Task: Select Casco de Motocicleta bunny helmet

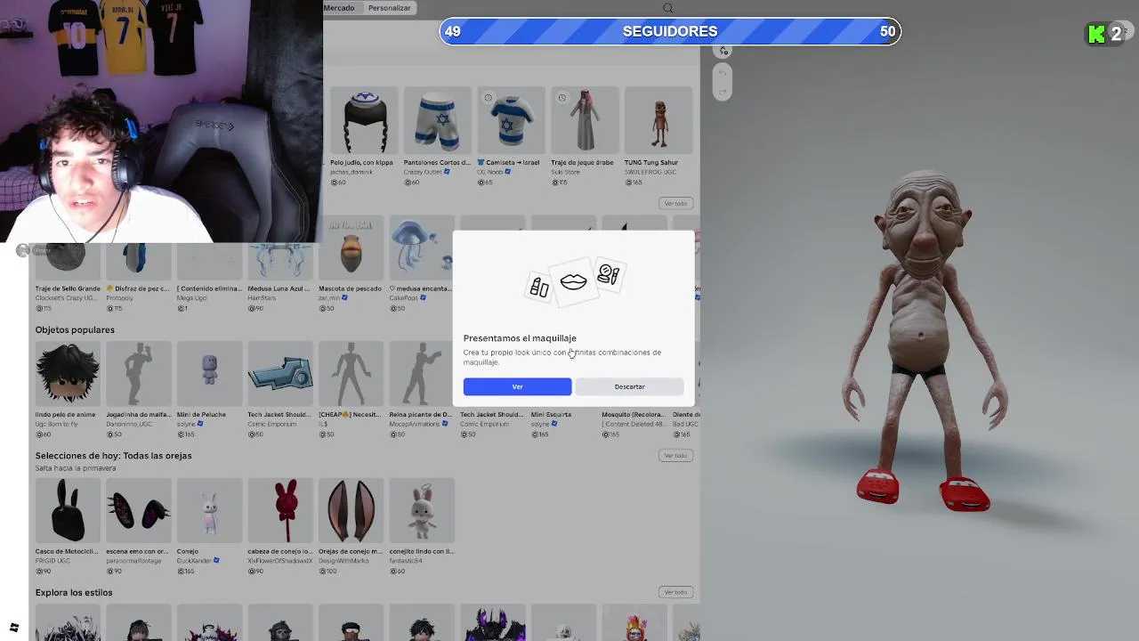Action: pos(68,510)
